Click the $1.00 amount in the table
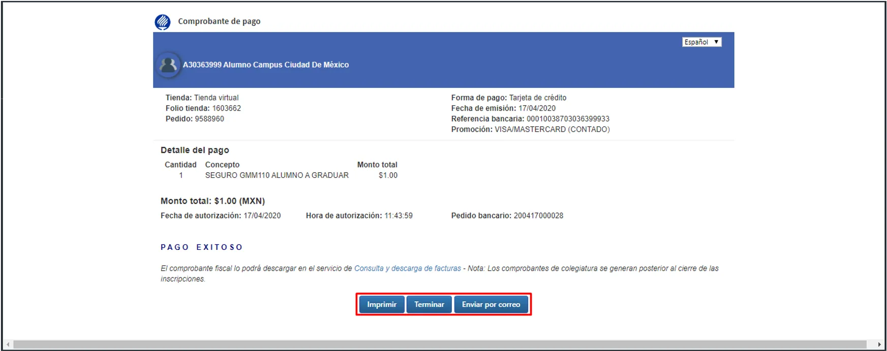This screenshot has height=351, width=887. coord(388,175)
